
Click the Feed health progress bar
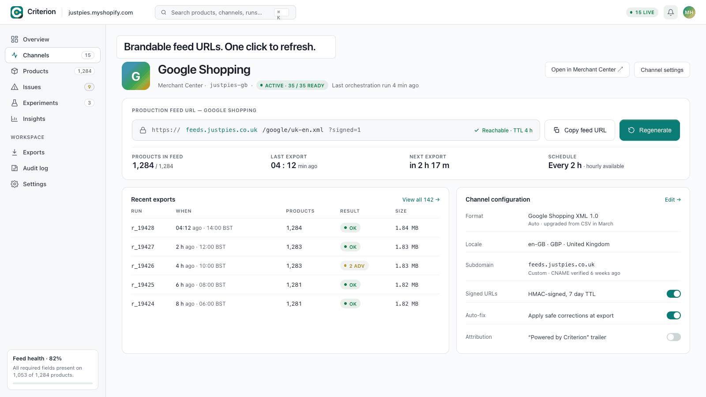click(x=53, y=383)
